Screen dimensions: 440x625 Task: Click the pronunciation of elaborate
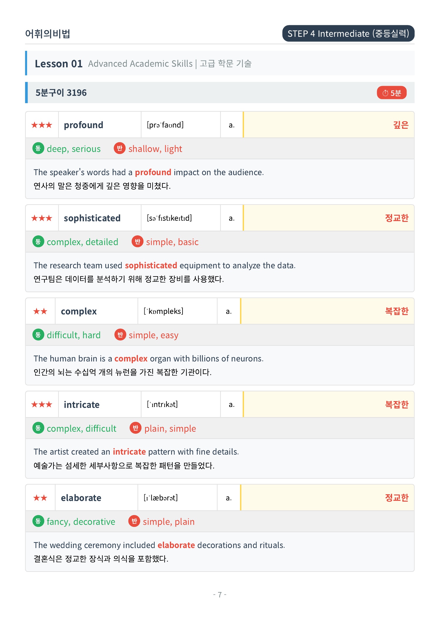(x=161, y=498)
